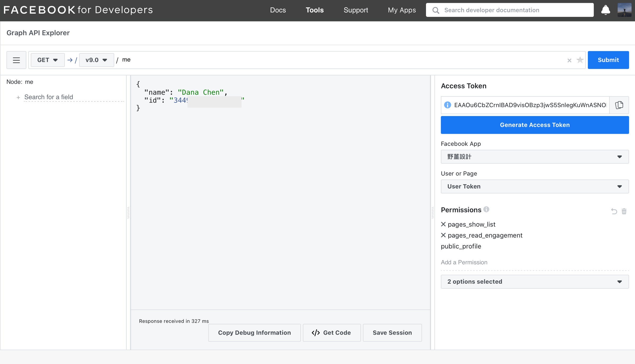The width and height of the screenshot is (635, 364).
Task: Open the Docs menu
Action: click(278, 10)
